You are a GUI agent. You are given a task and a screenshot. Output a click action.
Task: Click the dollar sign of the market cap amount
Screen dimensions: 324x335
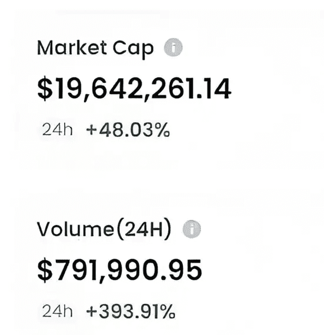(45, 89)
